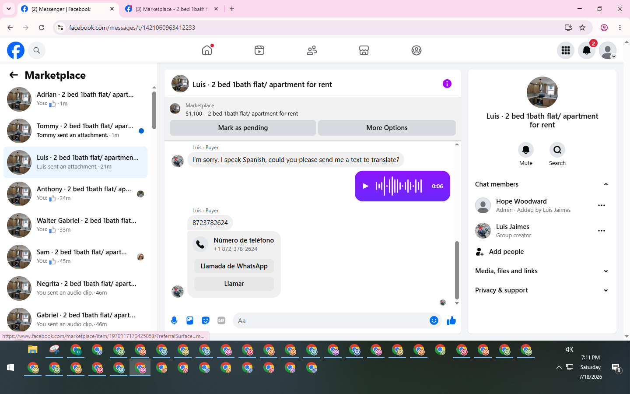This screenshot has width=630, height=394.
Task: Mark the listing as pending
Action: 243,128
